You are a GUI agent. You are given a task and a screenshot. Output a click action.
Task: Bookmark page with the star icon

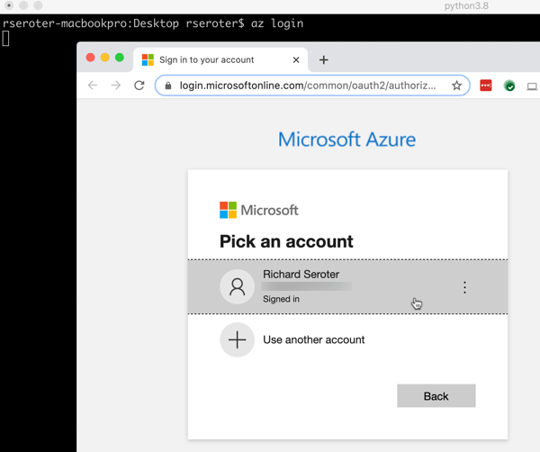(456, 86)
